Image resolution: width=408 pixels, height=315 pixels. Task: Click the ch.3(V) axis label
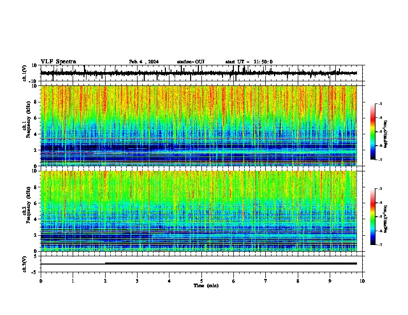point(25,264)
